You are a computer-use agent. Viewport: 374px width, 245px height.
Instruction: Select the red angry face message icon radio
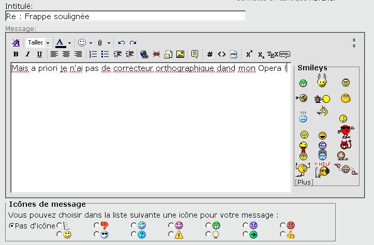click(x=282, y=225)
